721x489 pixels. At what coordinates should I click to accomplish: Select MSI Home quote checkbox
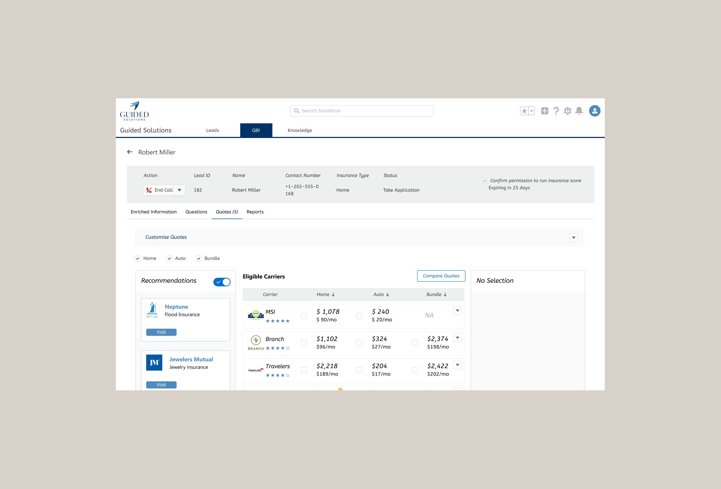coord(304,316)
